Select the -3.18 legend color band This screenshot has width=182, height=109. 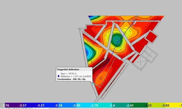(58, 105)
